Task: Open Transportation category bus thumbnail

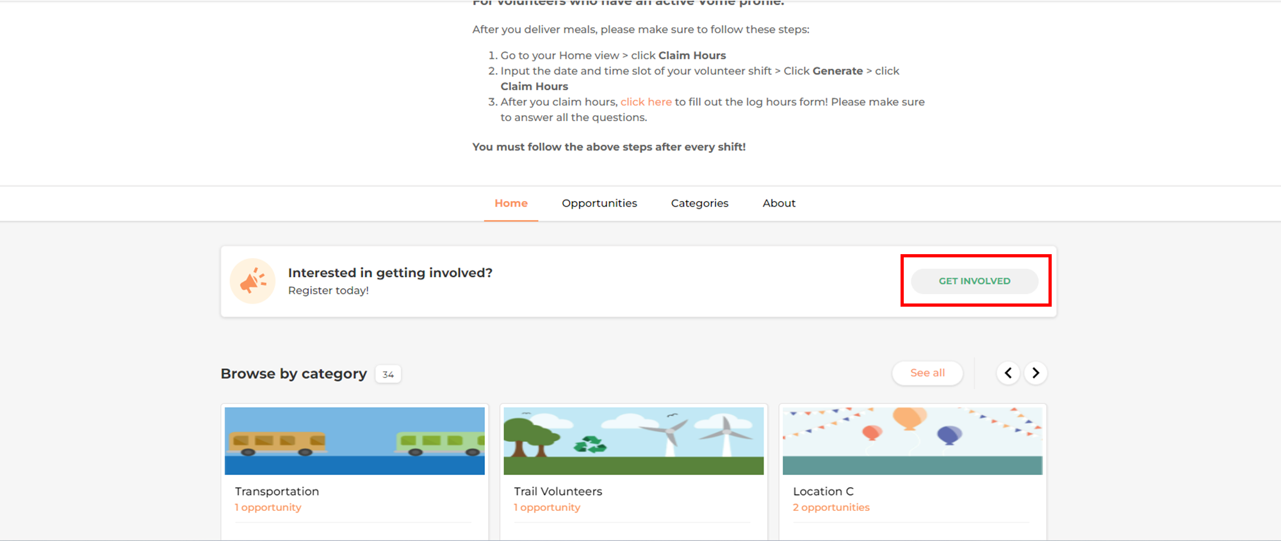Action: coord(355,441)
